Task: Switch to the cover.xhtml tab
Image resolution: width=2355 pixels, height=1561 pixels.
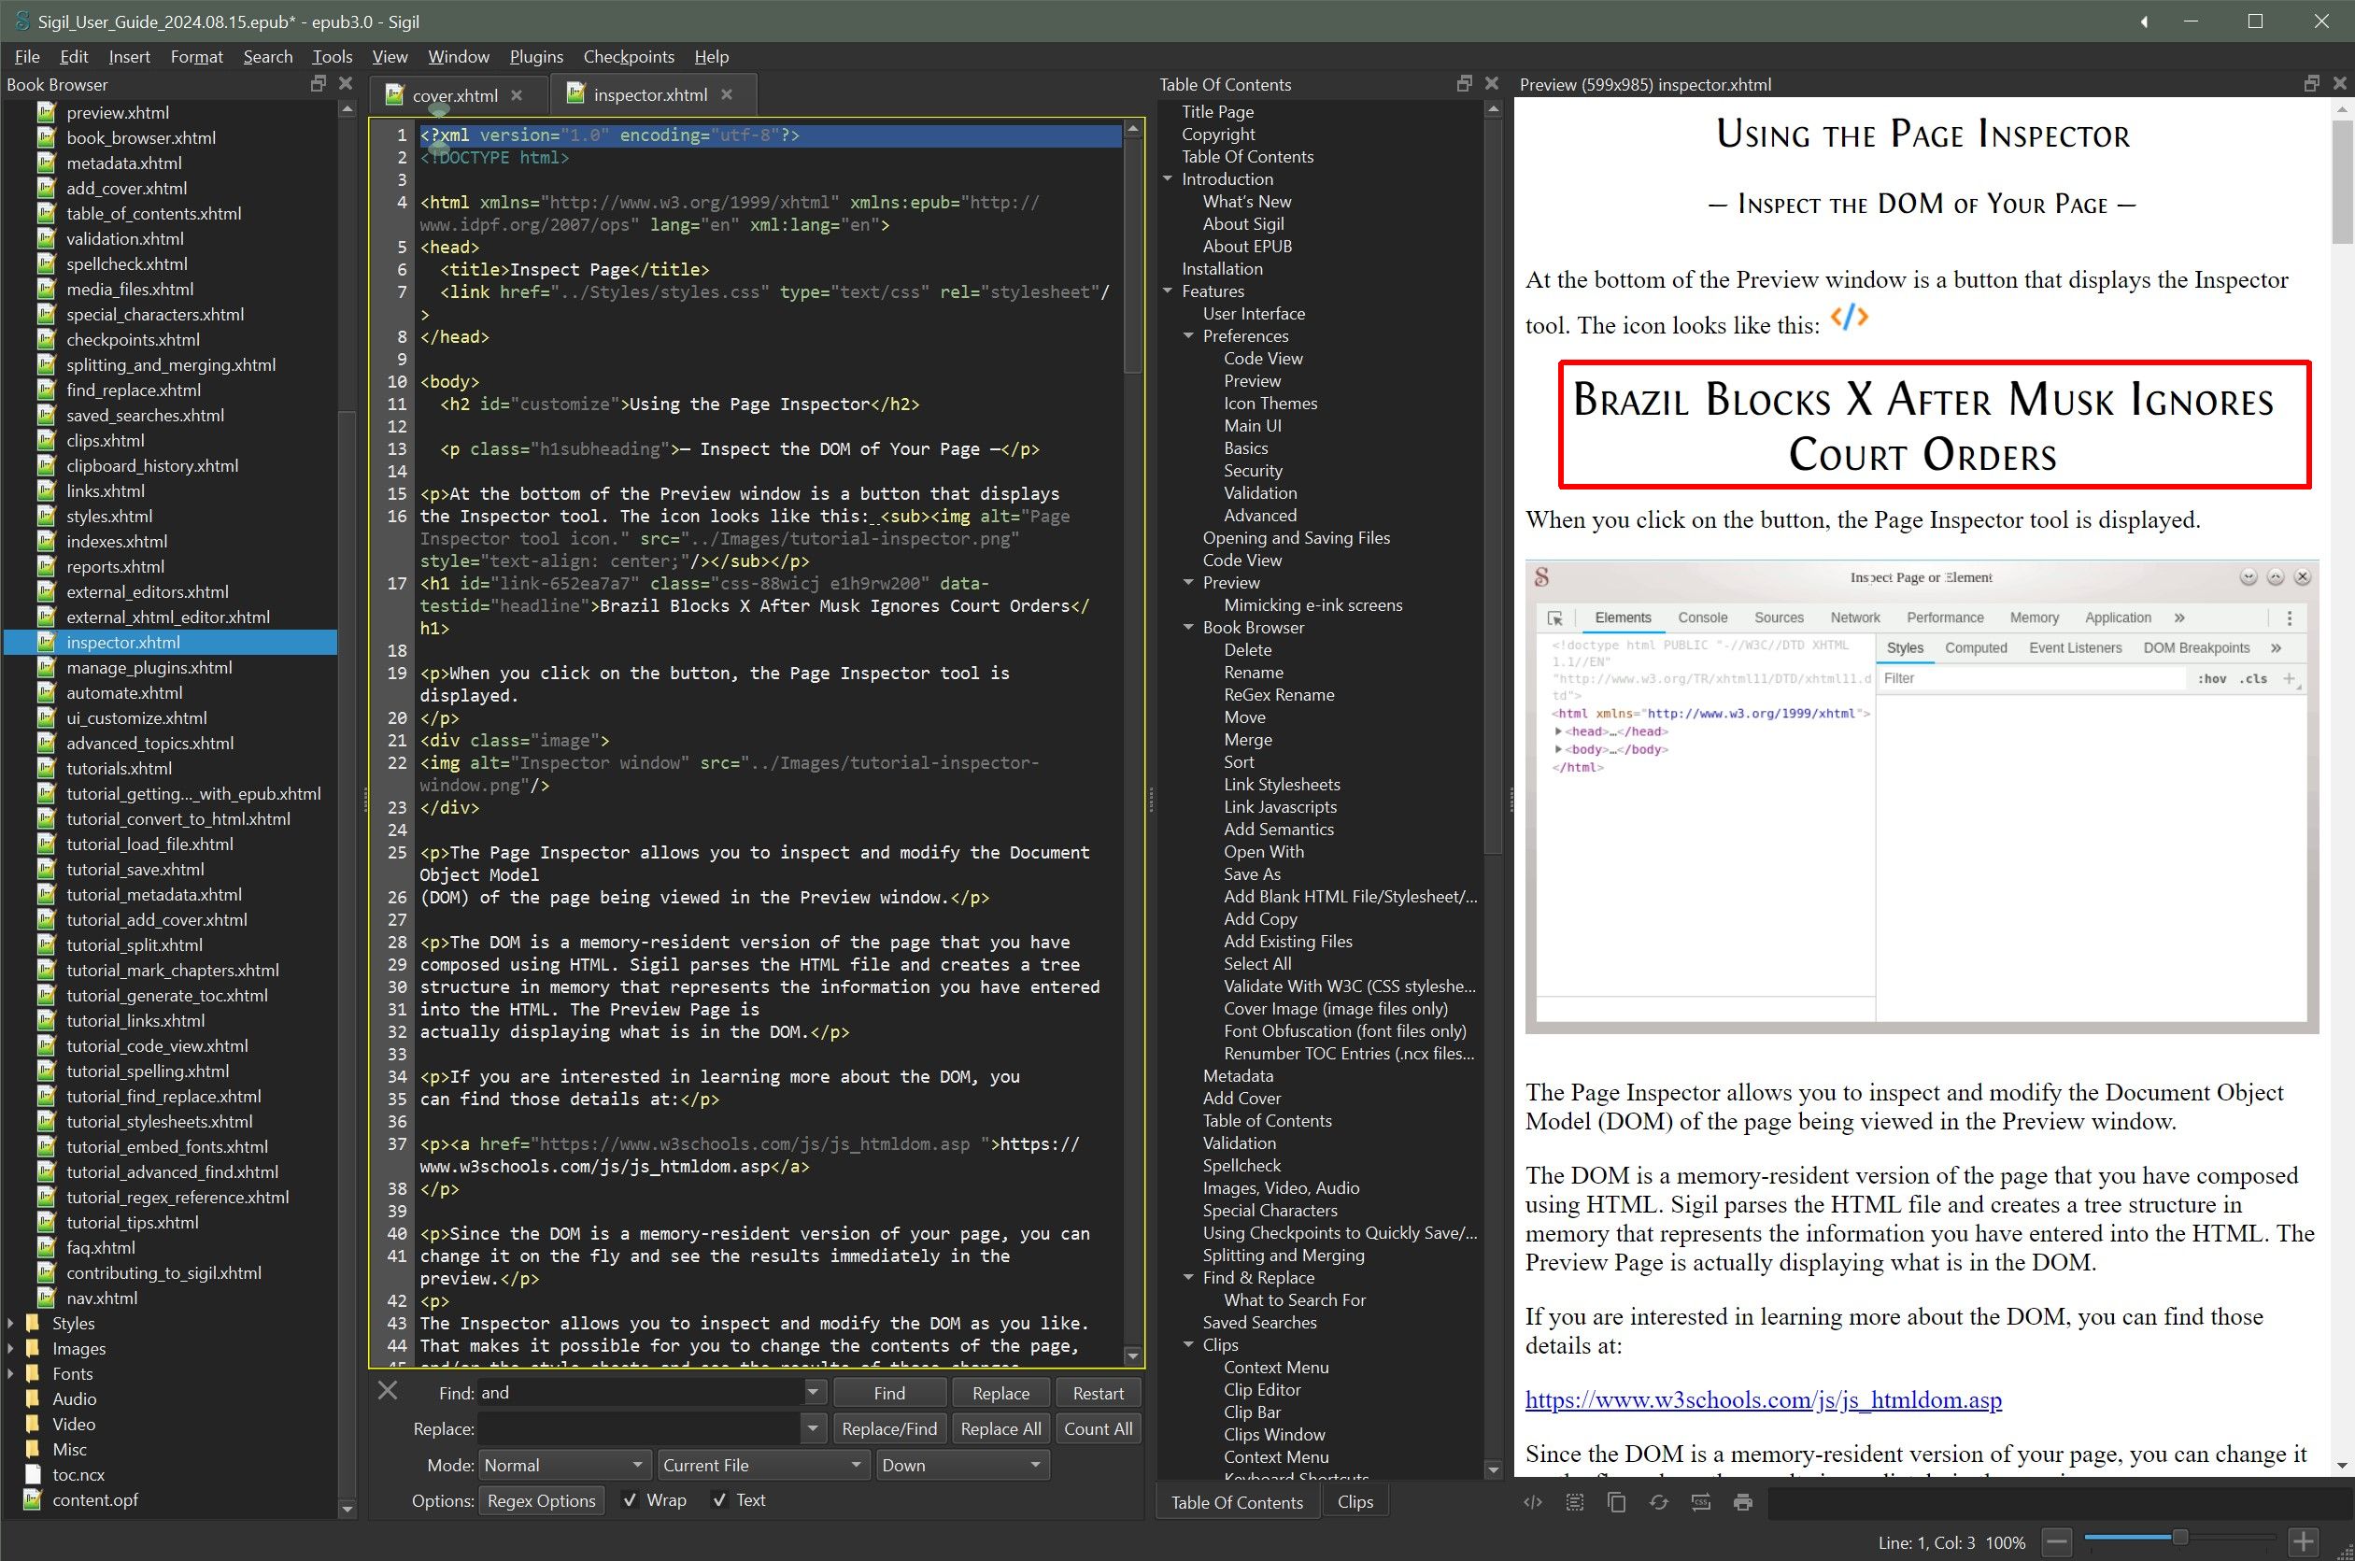Action: pyautogui.click(x=455, y=95)
